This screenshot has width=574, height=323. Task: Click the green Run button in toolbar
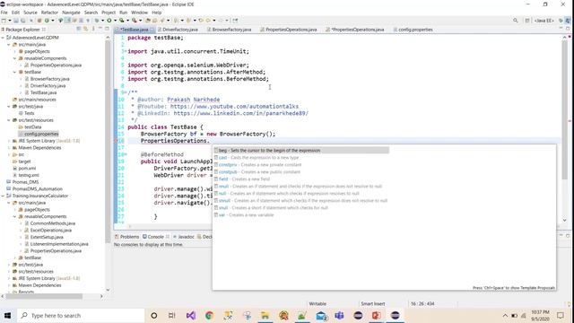tap(109, 21)
